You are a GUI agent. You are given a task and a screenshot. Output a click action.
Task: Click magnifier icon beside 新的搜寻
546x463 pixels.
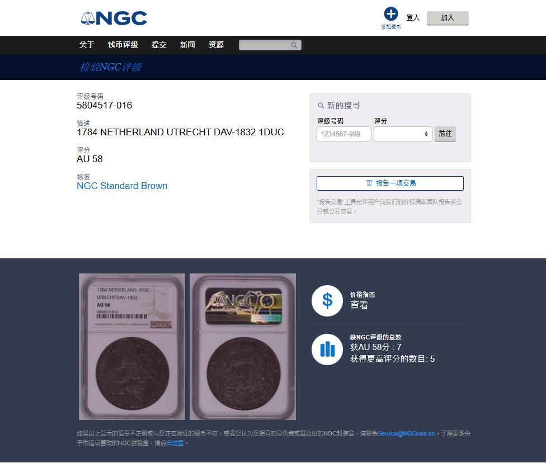tap(321, 106)
